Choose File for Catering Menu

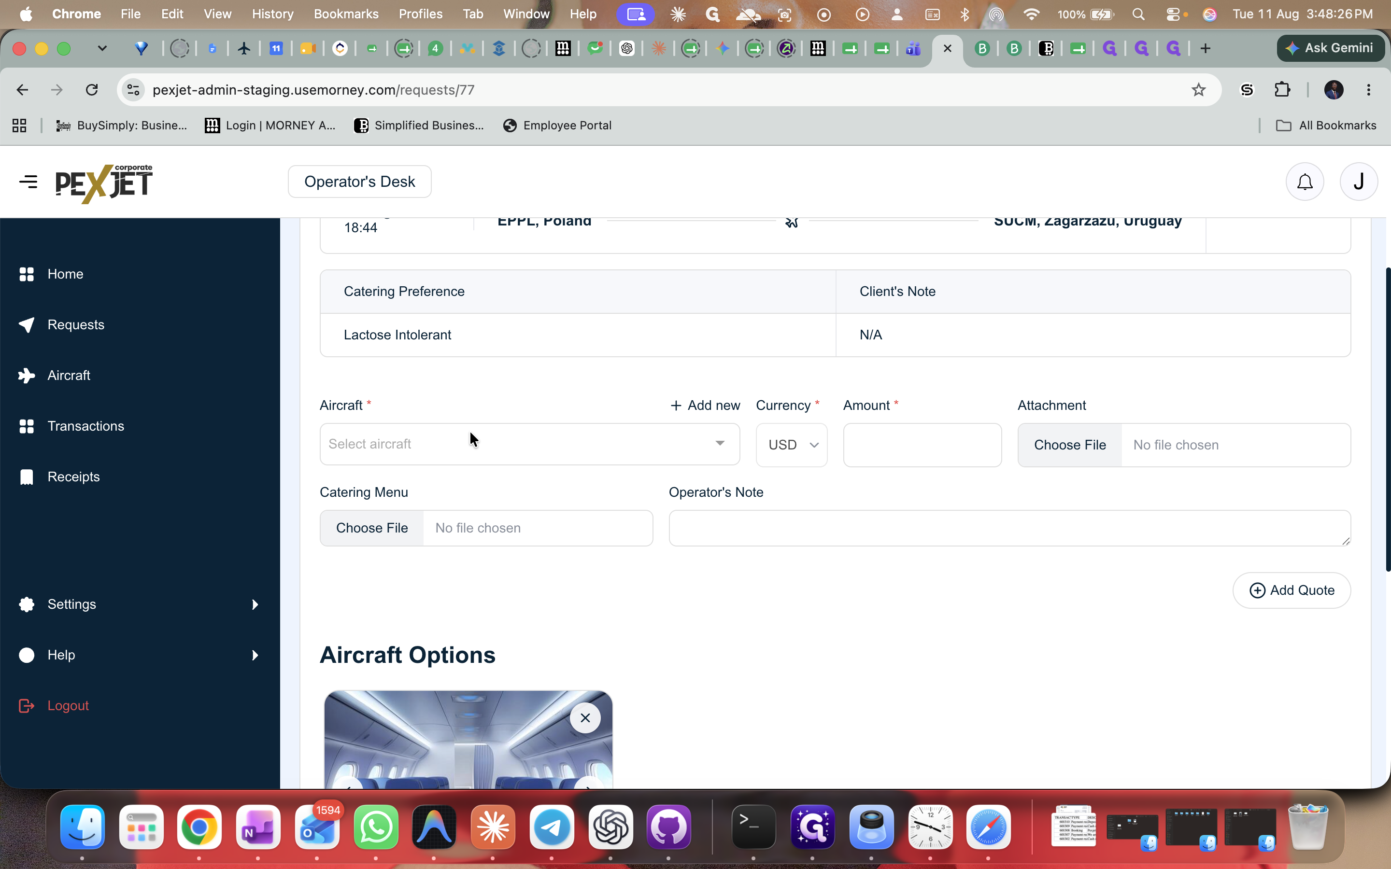click(x=372, y=528)
